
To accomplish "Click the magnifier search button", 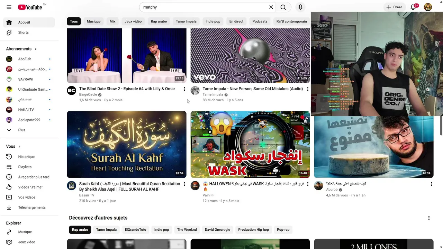I will click(x=283, y=7).
